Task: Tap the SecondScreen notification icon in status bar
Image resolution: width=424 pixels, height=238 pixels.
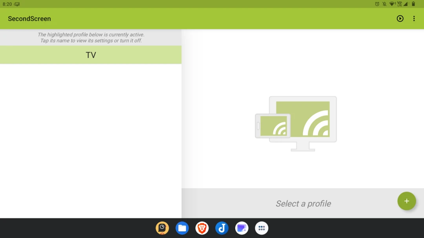Action: (16, 4)
